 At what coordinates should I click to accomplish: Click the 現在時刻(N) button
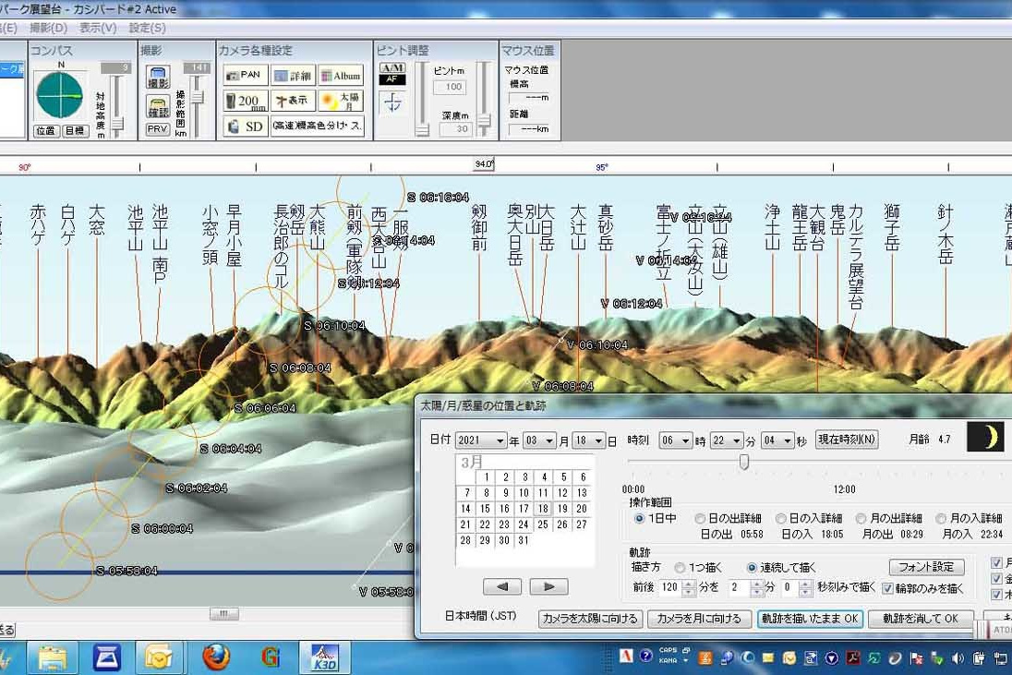(846, 440)
